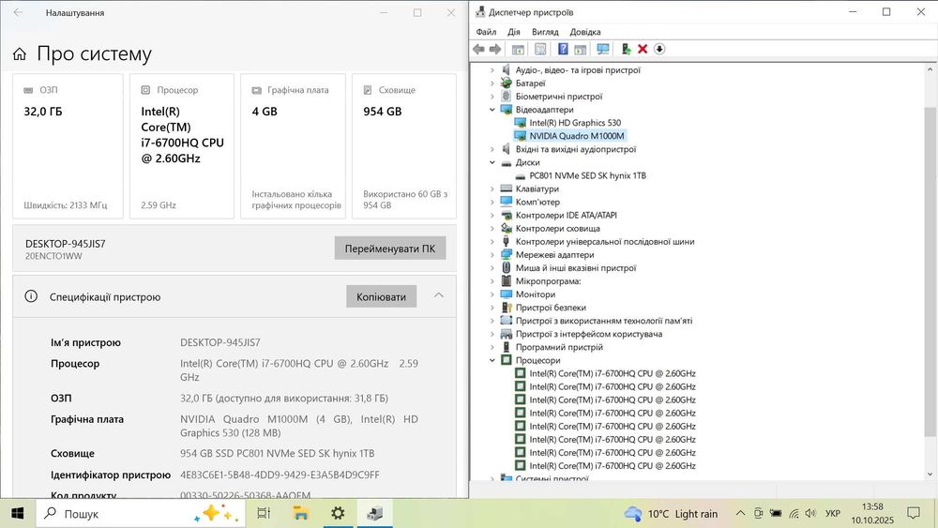Select Контролери сховища tree item

557,228
